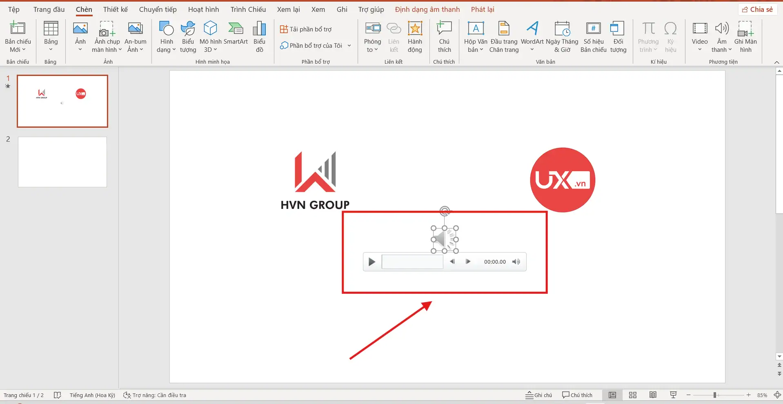This screenshot has width=783, height=404.
Task: Click the Chia sẻ button
Action: pyautogui.click(x=757, y=9)
